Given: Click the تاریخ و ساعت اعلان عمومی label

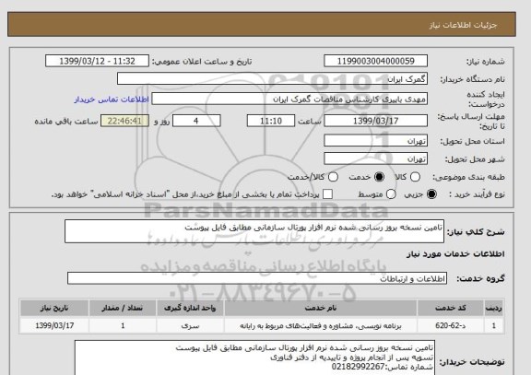Looking at the screenshot, I should pos(202,62).
